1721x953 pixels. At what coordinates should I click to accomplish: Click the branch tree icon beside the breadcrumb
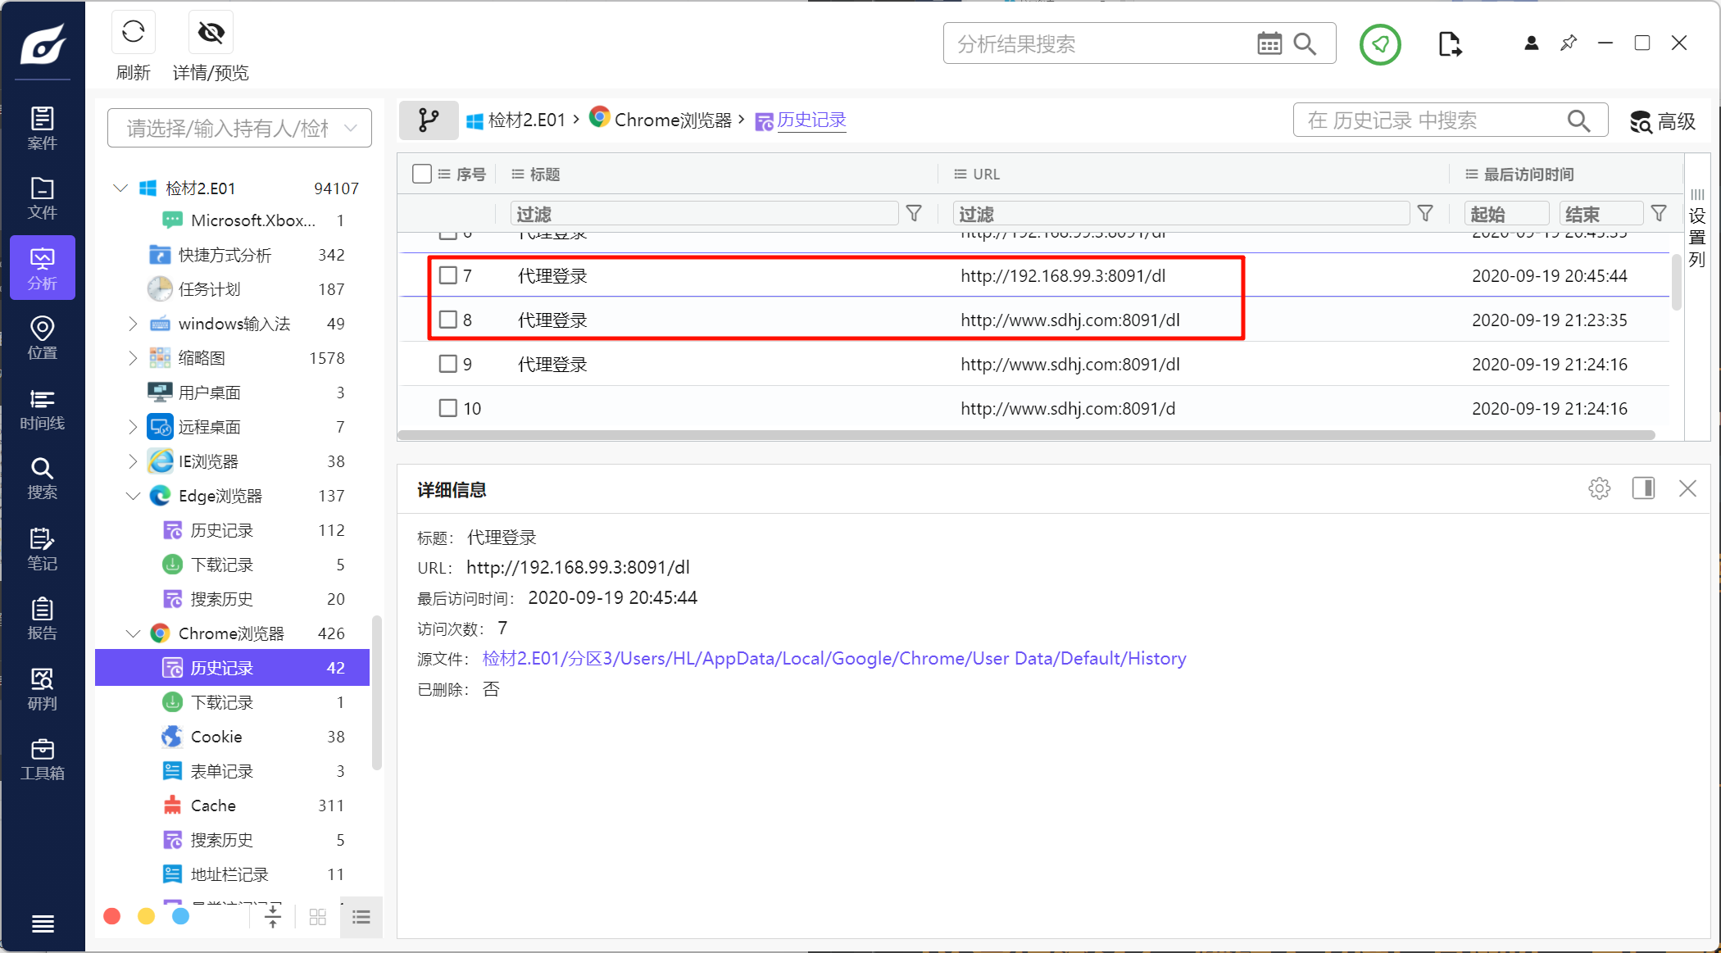pyautogui.click(x=429, y=120)
